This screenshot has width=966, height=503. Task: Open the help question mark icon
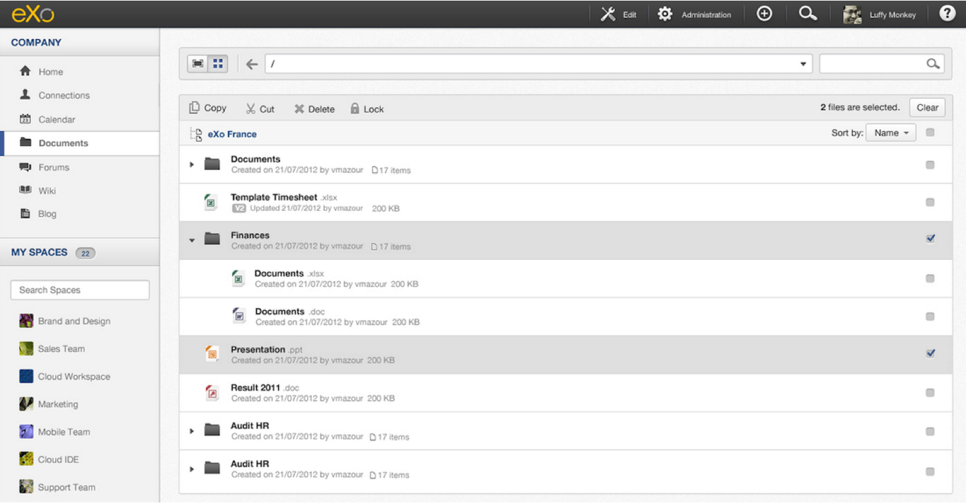coord(947,14)
